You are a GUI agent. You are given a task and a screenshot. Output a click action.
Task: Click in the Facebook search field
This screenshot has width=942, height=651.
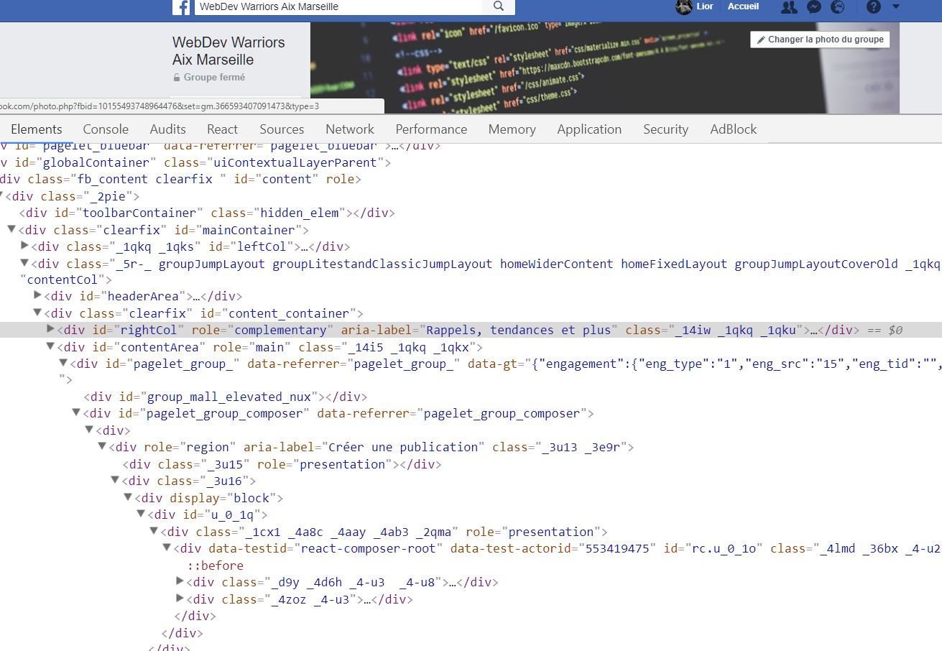[338, 6]
